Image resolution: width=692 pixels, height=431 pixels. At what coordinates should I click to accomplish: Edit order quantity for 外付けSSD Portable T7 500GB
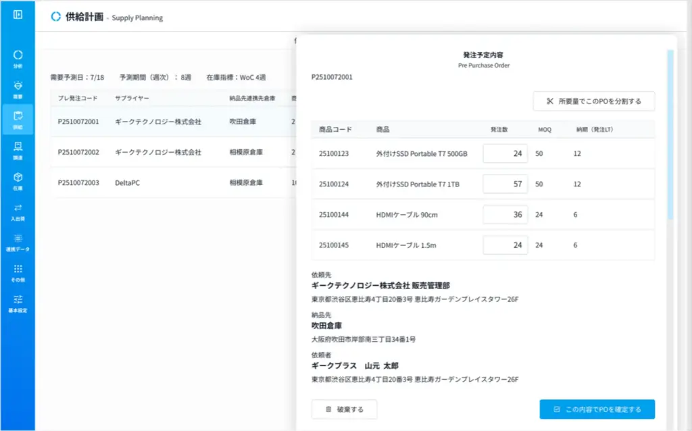505,153
